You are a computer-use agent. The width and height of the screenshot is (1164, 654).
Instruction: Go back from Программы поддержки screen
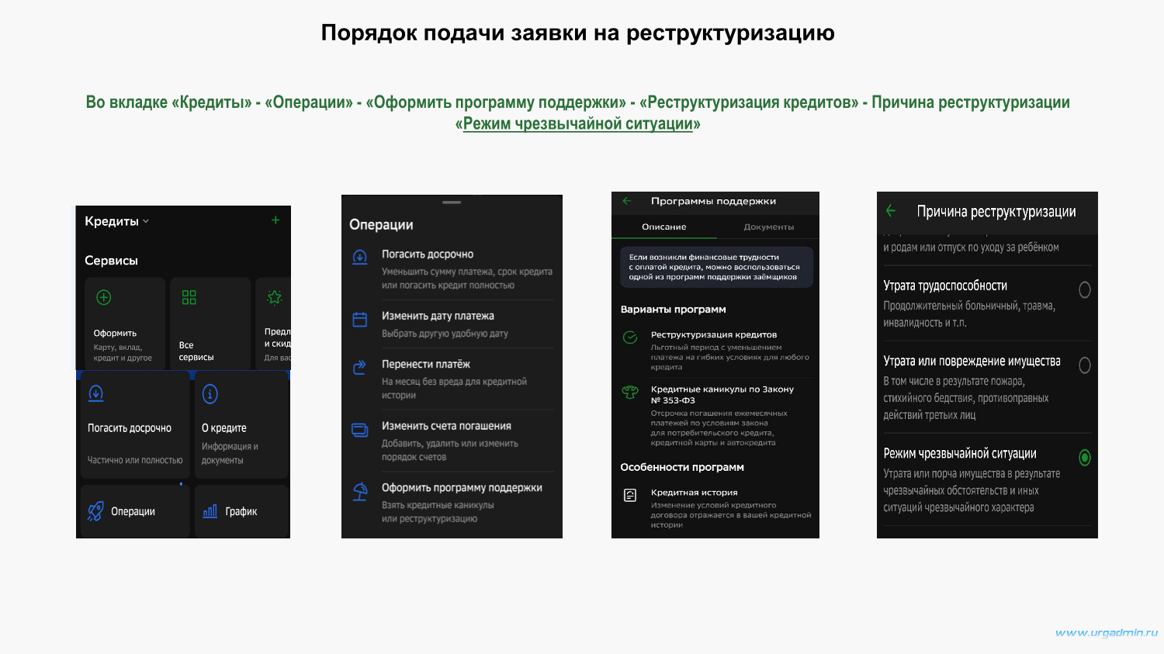tap(627, 201)
